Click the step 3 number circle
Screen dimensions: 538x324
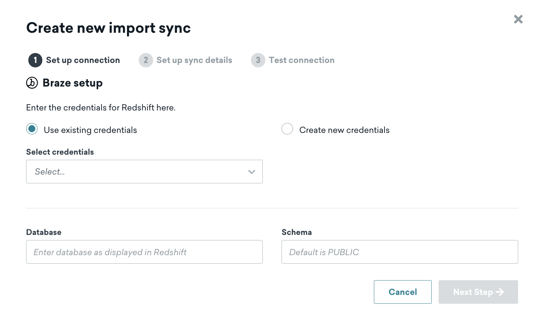[x=258, y=60]
